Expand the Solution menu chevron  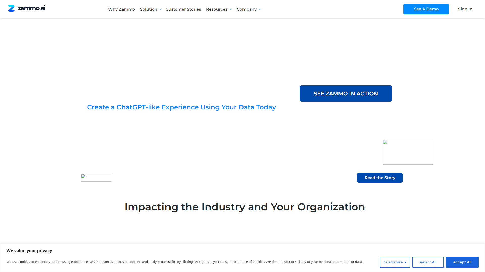[160, 9]
